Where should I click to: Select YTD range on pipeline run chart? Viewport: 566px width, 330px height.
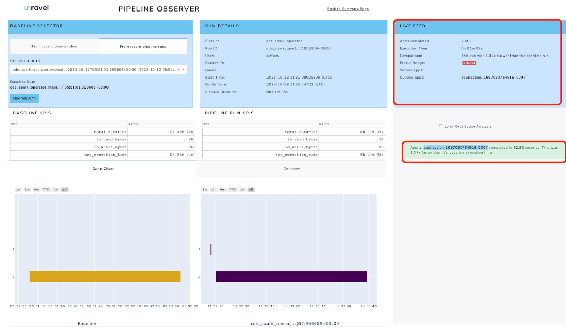[x=232, y=190]
